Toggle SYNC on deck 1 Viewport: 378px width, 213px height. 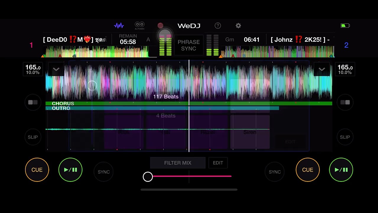tap(104, 172)
